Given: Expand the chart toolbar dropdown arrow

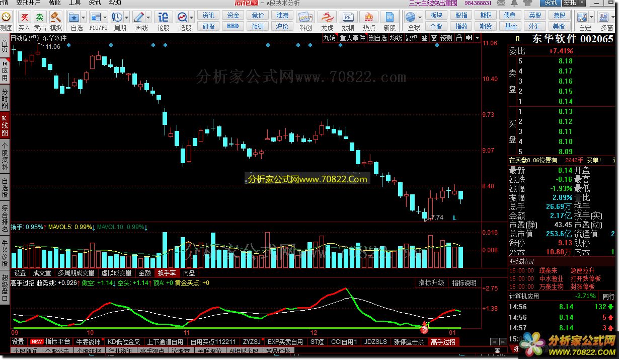Looking at the screenshot, I should (477, 38).
